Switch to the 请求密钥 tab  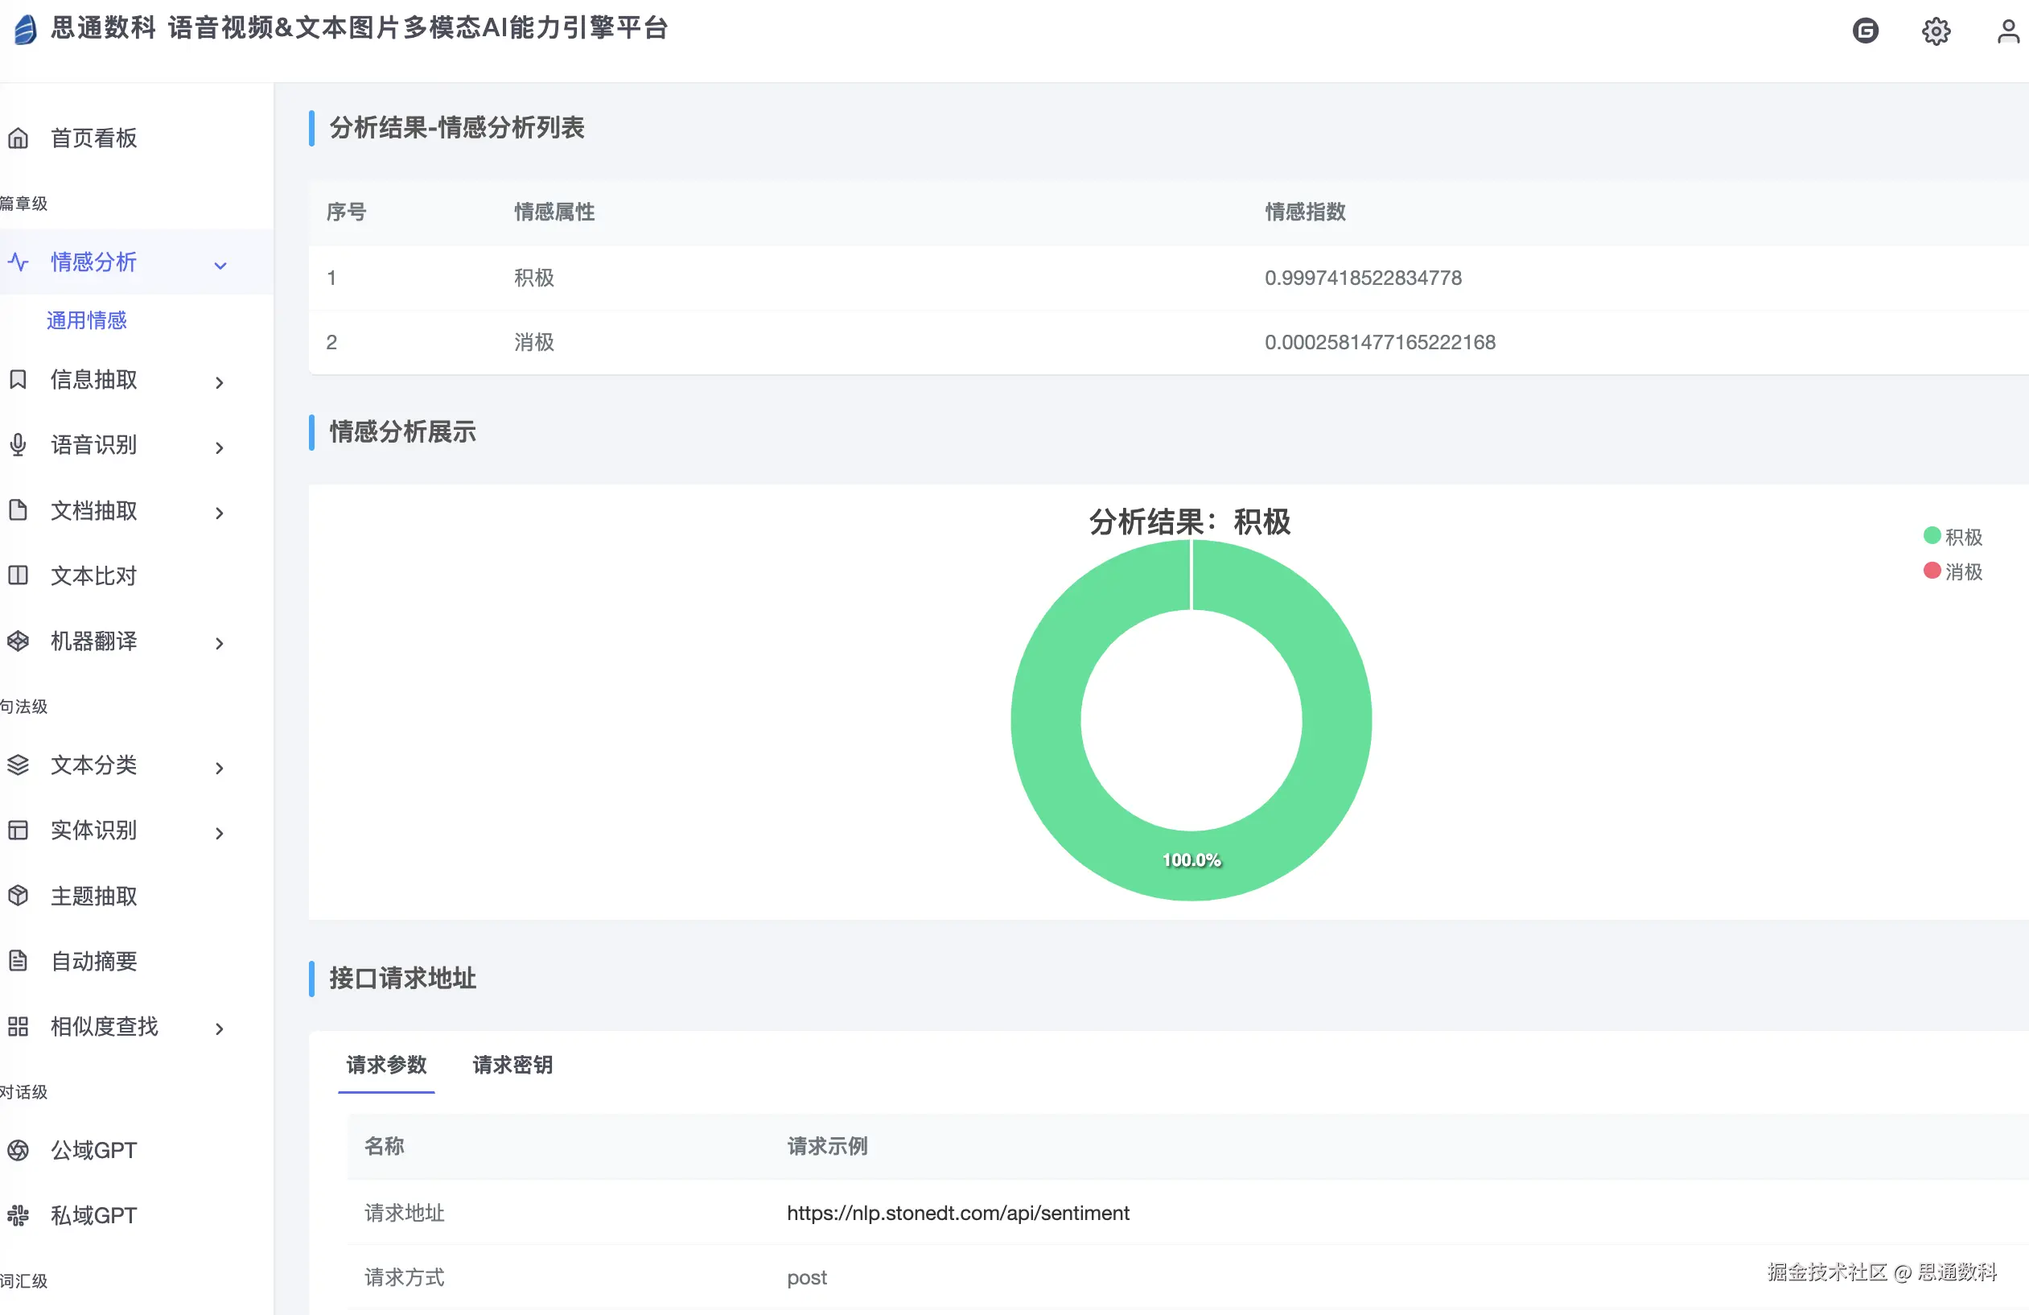click(512, 1064)
